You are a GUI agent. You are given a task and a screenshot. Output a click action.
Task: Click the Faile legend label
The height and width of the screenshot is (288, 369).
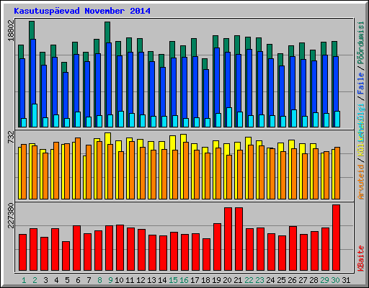361,84
